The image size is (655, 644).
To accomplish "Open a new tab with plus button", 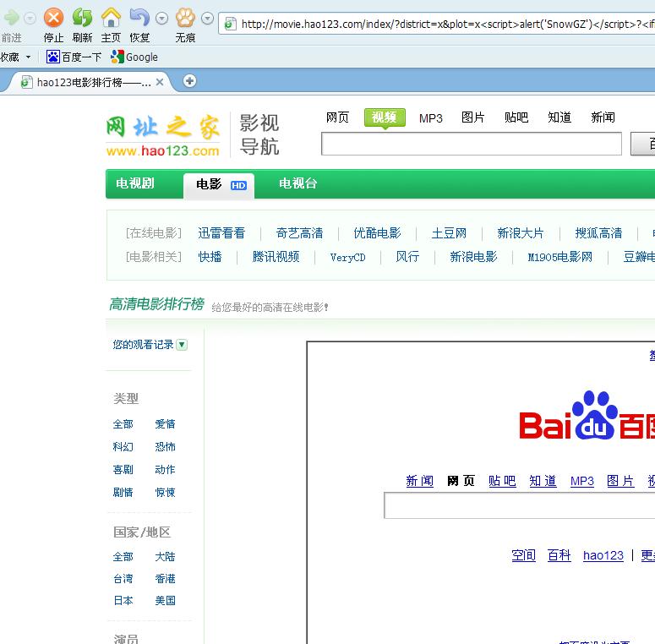I will 189,80.
